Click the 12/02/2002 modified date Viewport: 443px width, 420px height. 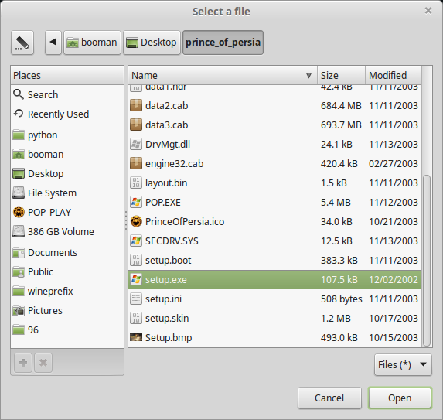point(394,279)
